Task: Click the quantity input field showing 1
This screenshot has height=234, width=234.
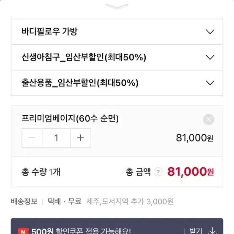Action: (56, 138)
